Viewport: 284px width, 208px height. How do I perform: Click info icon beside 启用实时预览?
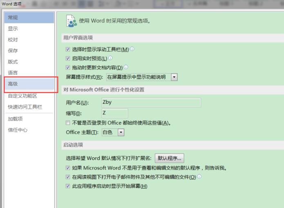click(110, 58)
